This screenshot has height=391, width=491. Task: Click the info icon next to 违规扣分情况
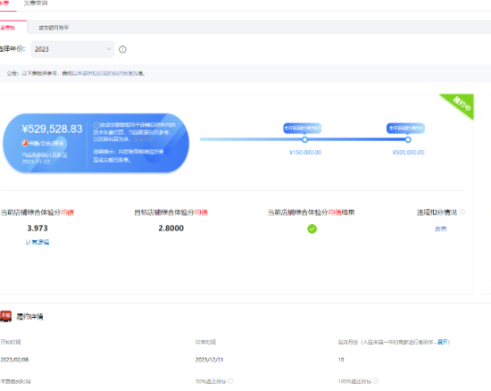[x=462, y=212]
